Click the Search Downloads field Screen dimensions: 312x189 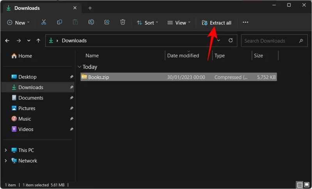(271, 40)
